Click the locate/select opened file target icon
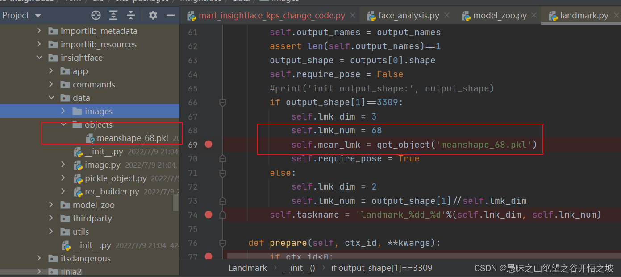Image resolution: width=621 pixels, height=277 pixels. [x=96, y=16]
